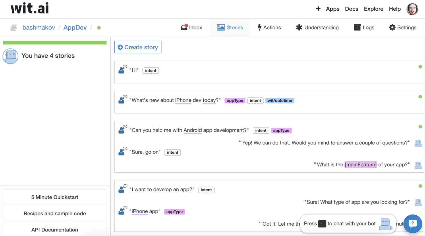
Task: Click the intent tag beside "I want to develop an app?"
Action: pyautogui.click(x=206, y=190)
